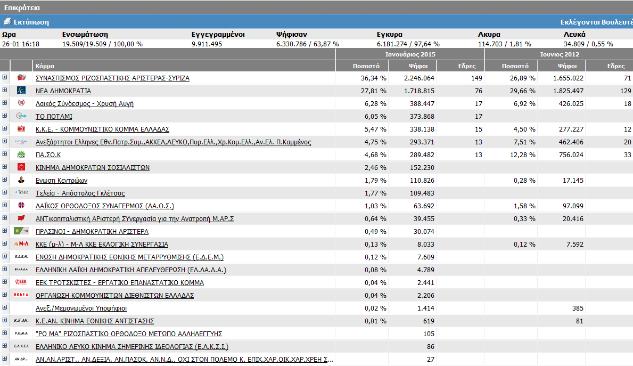Expand the ΠΑ.ΣΟ.Κ row
This screenshot has width=633, height=366.
4,154
